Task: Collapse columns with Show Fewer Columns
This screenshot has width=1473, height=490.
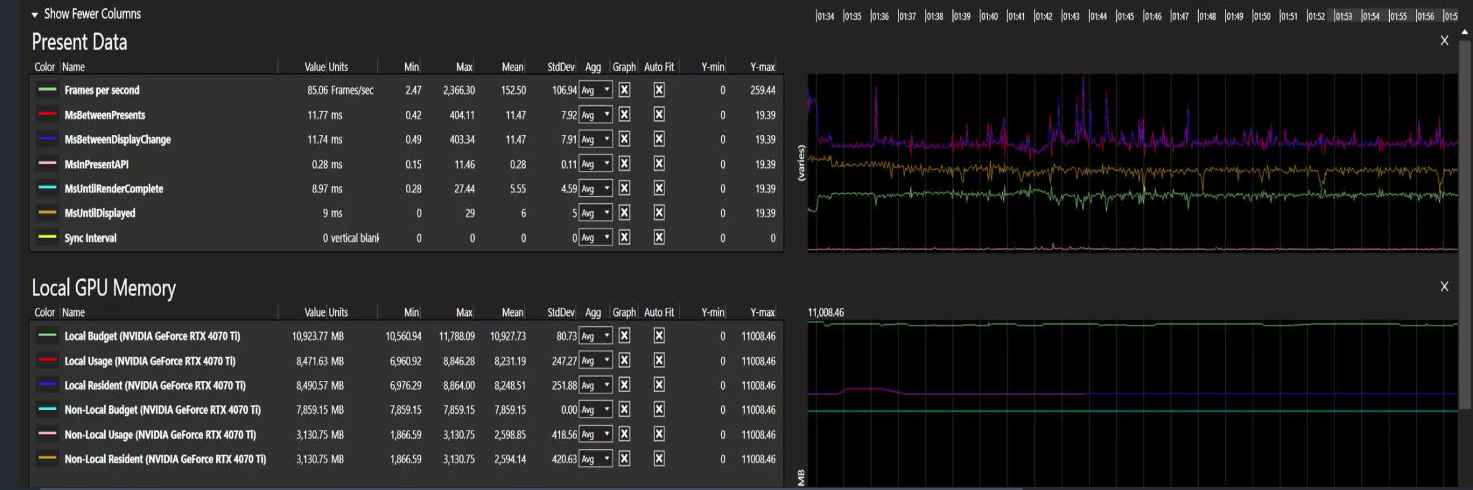Action: 86,14
